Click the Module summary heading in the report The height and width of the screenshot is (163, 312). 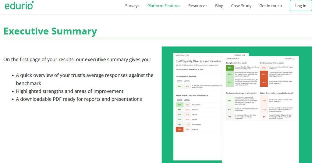(192, 95)
